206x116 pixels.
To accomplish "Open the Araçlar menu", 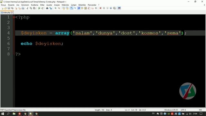I will 57,5.
